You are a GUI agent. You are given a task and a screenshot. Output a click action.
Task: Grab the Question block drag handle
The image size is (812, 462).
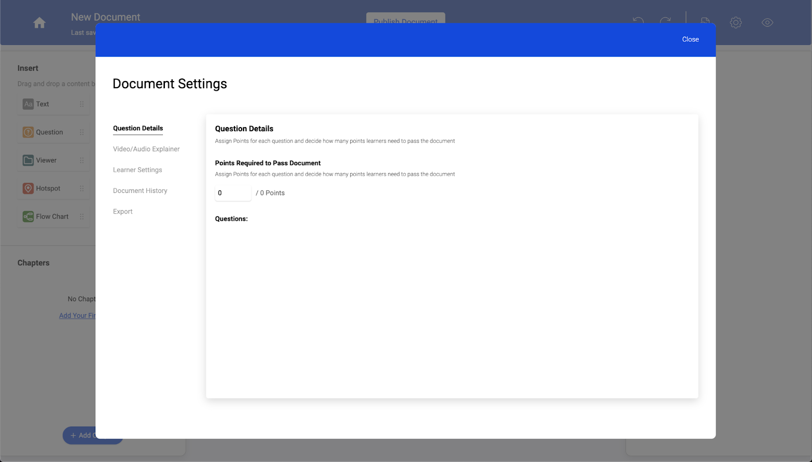coord(82,132)
